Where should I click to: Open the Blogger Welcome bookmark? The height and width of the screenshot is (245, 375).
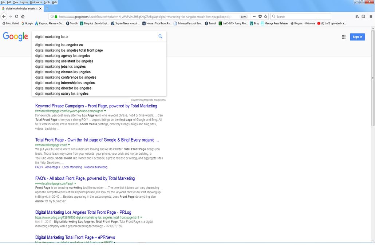click(x=303, y=23)
